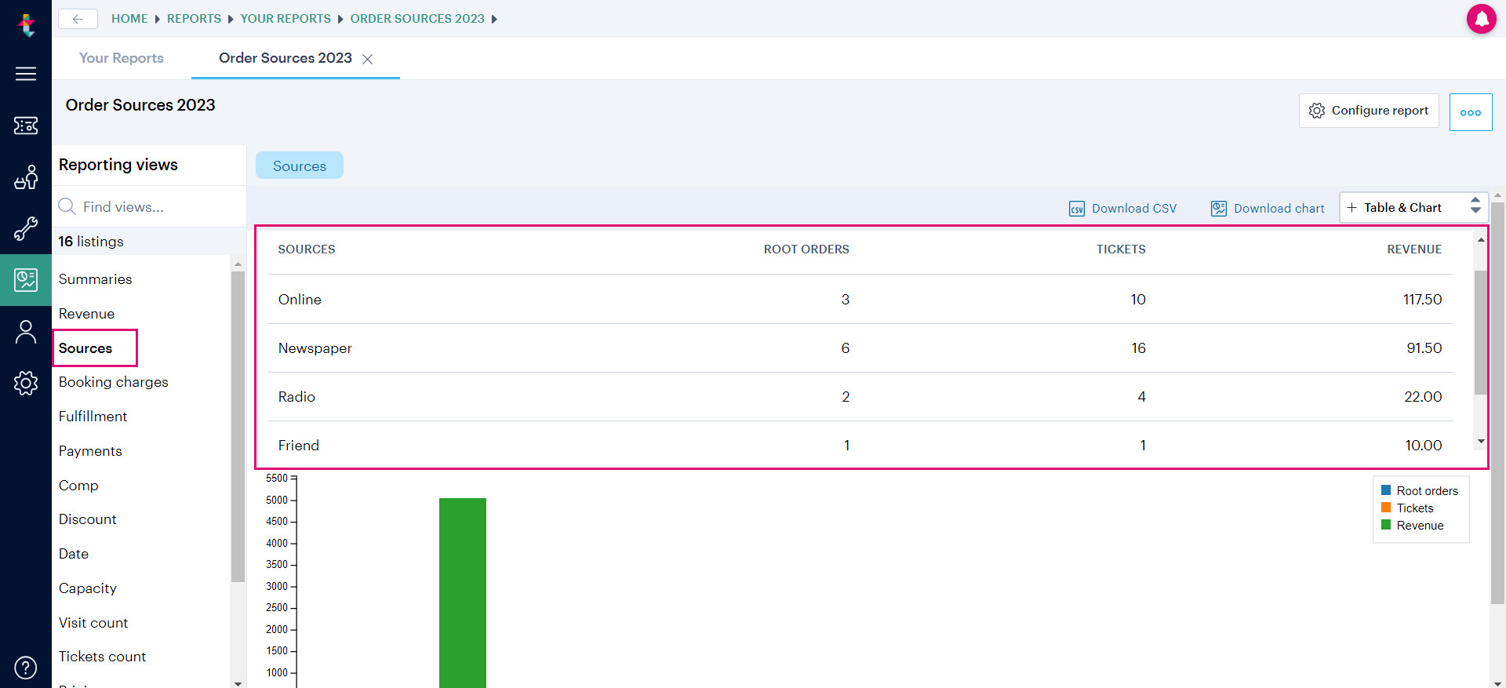
Task: Select Revenue view
Action: (87, 314)
